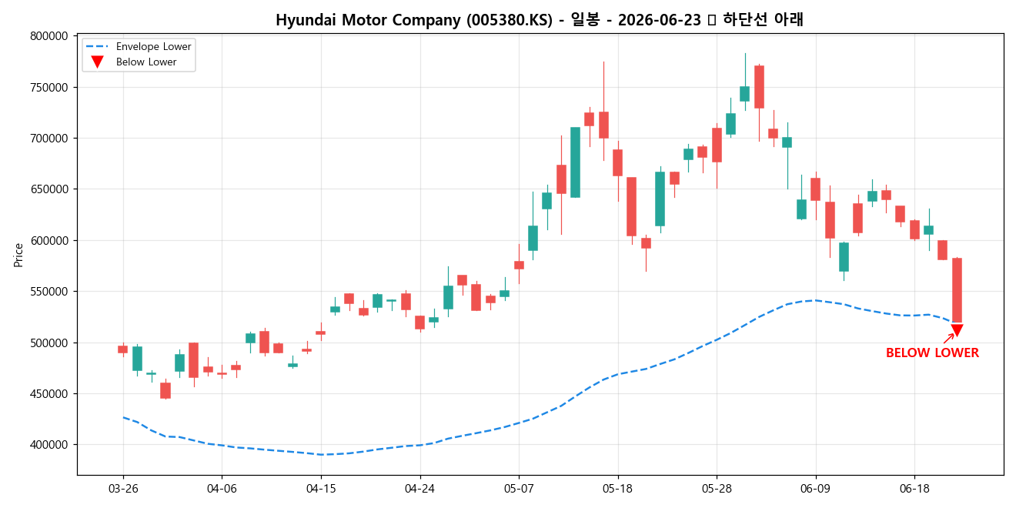Screen dimensions: 1016x508
Task: Click the 550000 y-axis tick label
Action: click(49, 292)
